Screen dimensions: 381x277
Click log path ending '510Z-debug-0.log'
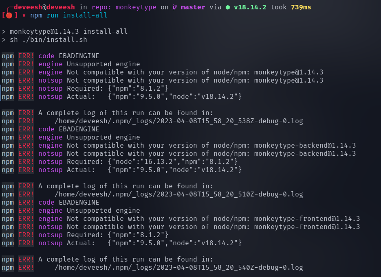pos(179,194)
